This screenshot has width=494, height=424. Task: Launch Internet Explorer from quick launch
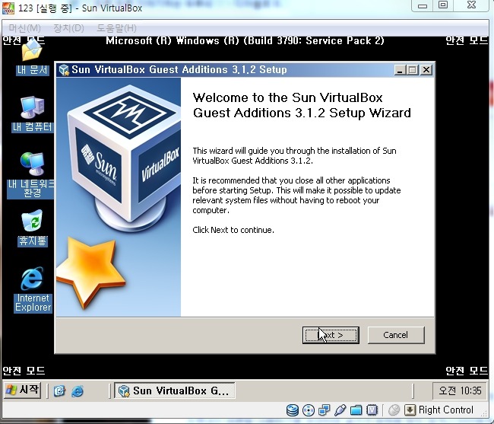point(78,391)
